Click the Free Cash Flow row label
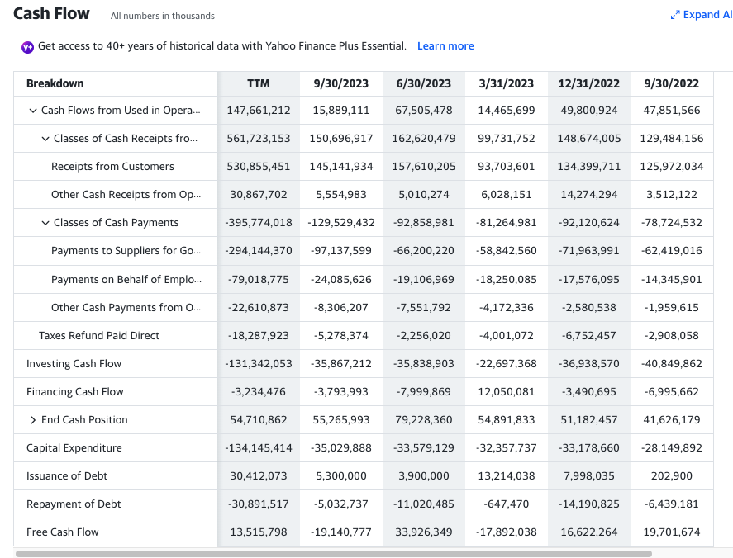Image resolution: width=733 pixels, height=558 pixels. tap(63, 532)
